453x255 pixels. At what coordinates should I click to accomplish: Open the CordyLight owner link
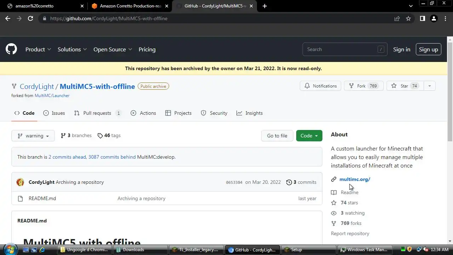tap(37, 86)
